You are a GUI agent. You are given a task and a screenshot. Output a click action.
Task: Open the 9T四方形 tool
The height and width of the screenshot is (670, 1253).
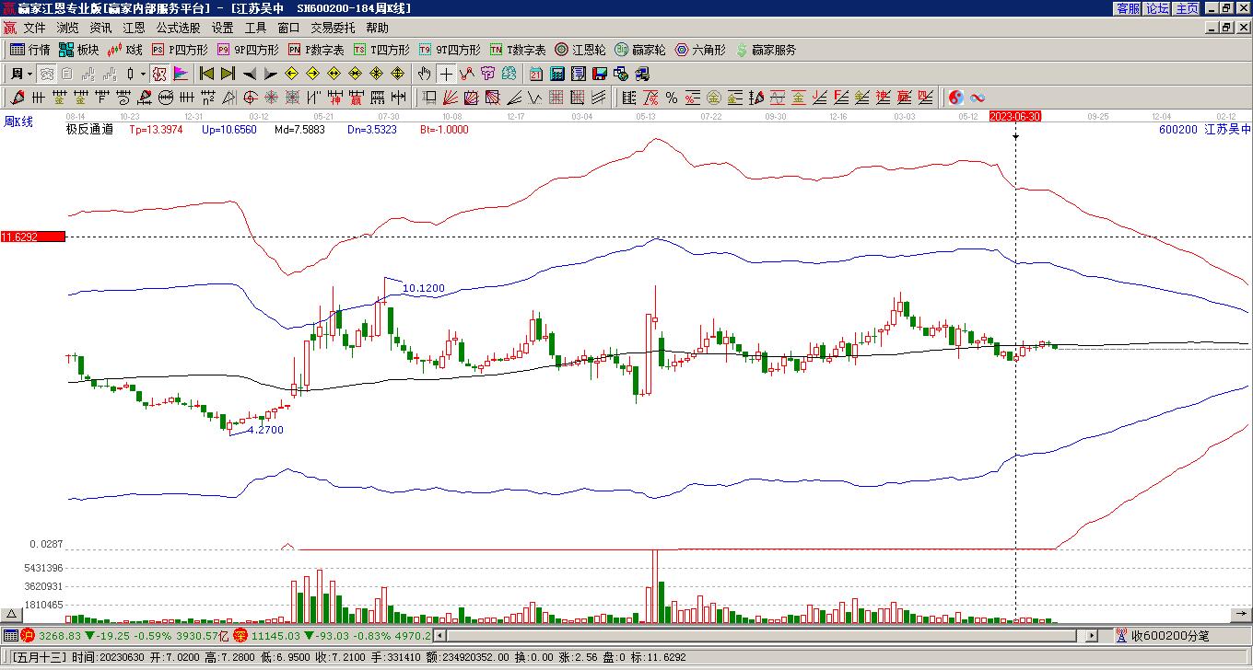[x=450, y=50]
